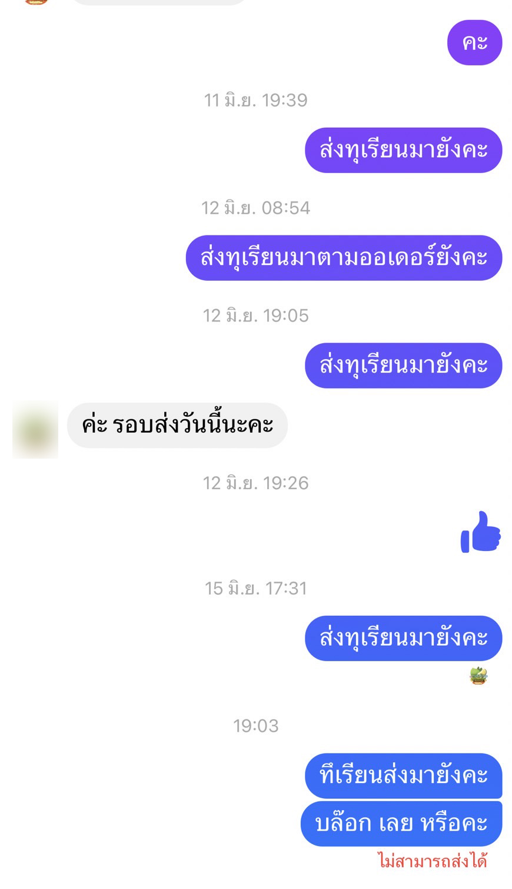Select the short purple คะ message bubble
This screenshot has width=512, height=889.
474,42
